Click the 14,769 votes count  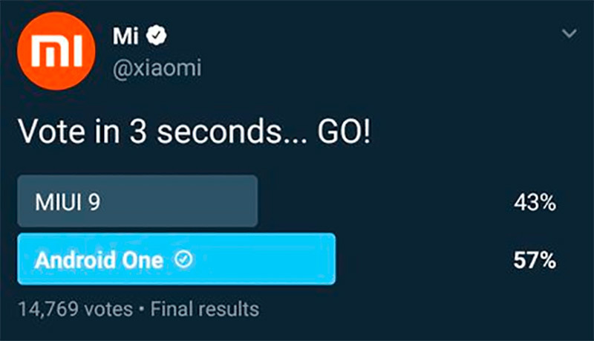(x=74, y=308)
